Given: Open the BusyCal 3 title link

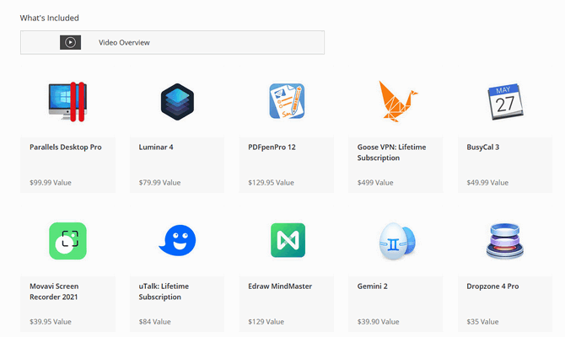Looking at the screenshot, I should (x=483, y=147).
